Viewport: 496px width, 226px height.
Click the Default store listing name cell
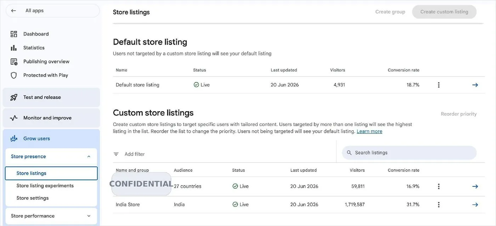(137, 85)
